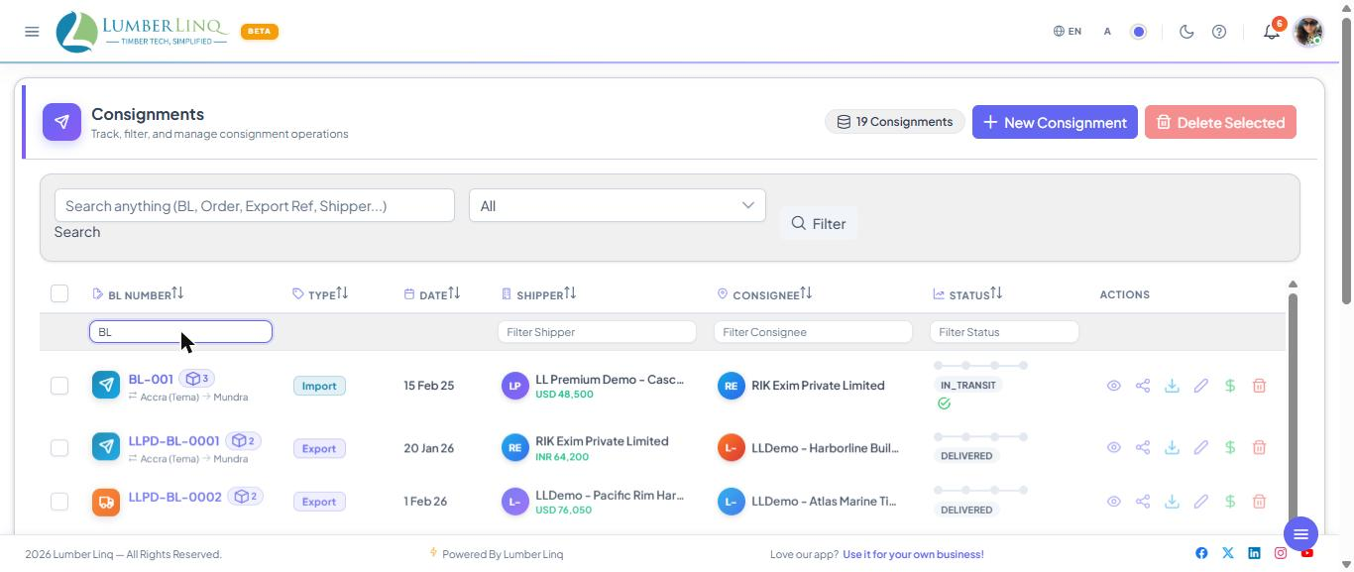Click the LLPD-BL-0001 package count badge
The width and height of the screenshot is (1354, 572).
click(x=244, y=440)
